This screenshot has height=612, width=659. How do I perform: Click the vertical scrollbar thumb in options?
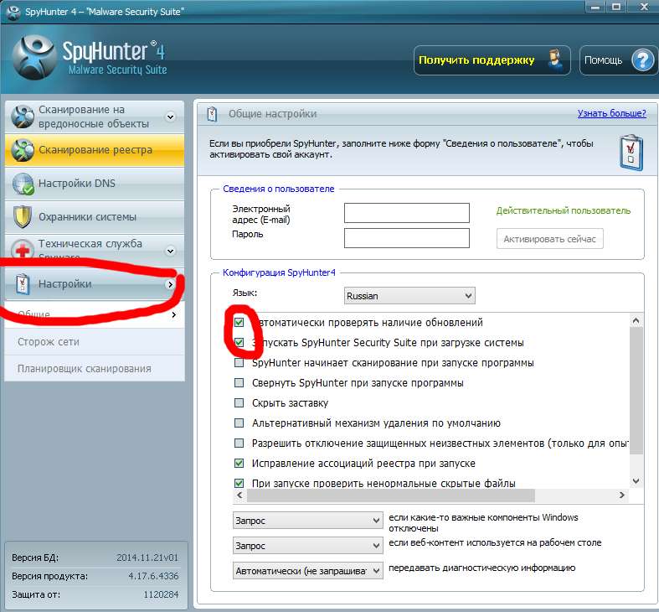(x=636, y=391)
